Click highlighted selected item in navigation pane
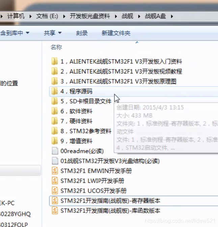 [x=20, y=170]
